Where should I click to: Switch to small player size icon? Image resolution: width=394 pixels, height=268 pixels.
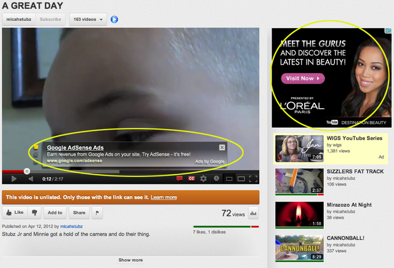tap(229, 179)
